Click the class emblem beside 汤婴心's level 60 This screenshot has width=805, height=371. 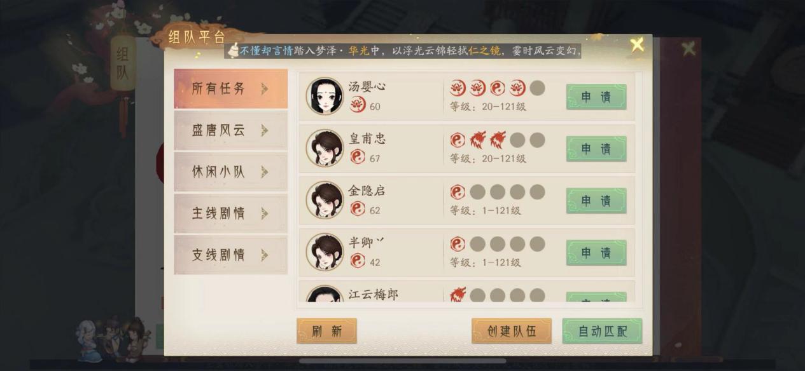(358, 105)
